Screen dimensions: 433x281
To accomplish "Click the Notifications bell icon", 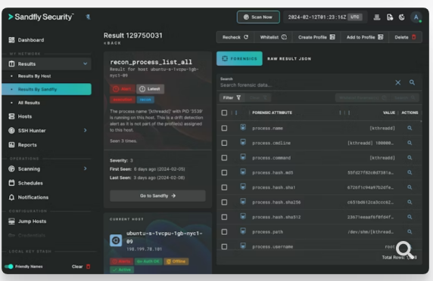I will [x=11, y=197].
